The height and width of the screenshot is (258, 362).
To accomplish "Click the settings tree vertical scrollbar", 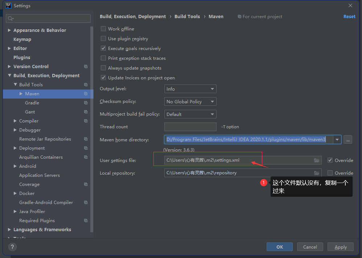I will point(92,129).
